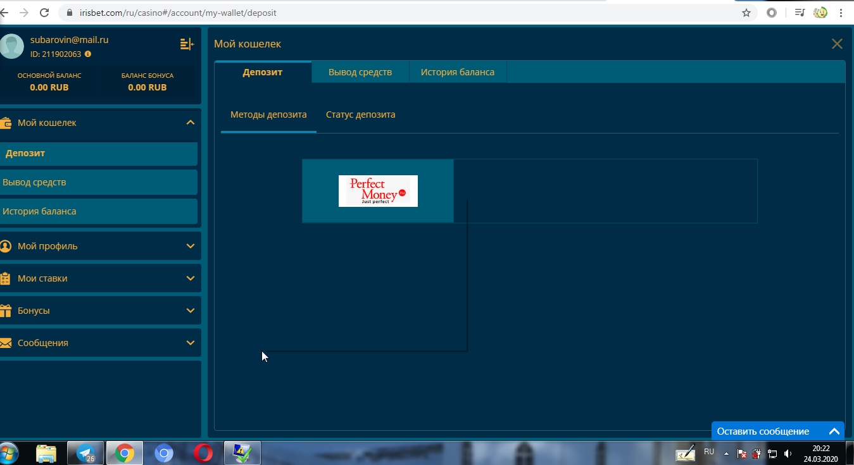854x465 pixels.
Task: Click the Мой кошелек sidebar label
Action: pos(47,123)
